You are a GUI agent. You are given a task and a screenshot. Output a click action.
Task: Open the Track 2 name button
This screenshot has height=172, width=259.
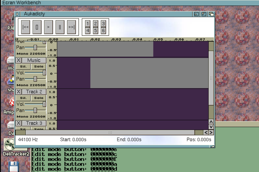(x=34, y=92)
